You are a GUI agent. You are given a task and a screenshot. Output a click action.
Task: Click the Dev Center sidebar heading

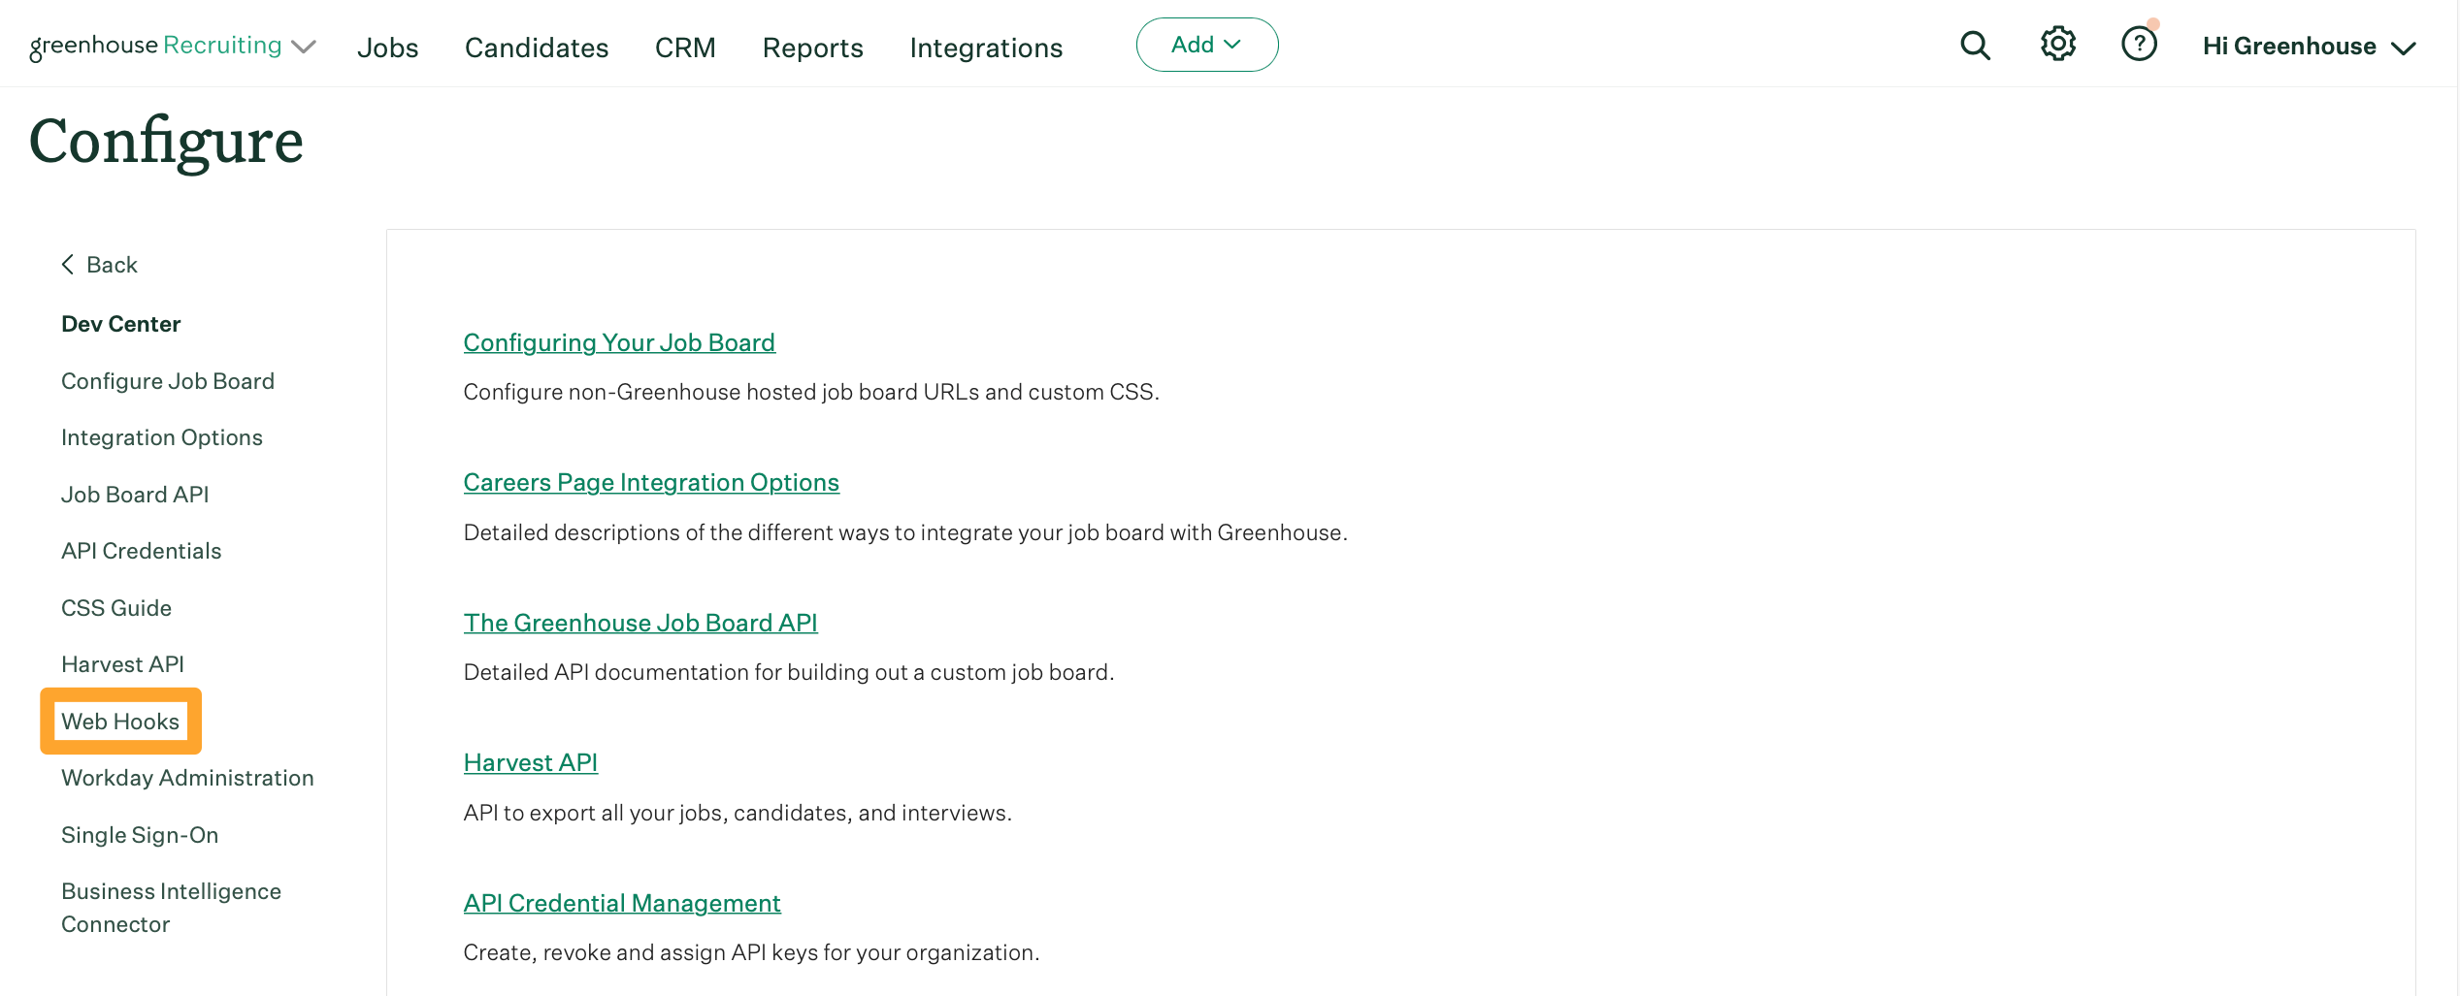pos(121,324)
